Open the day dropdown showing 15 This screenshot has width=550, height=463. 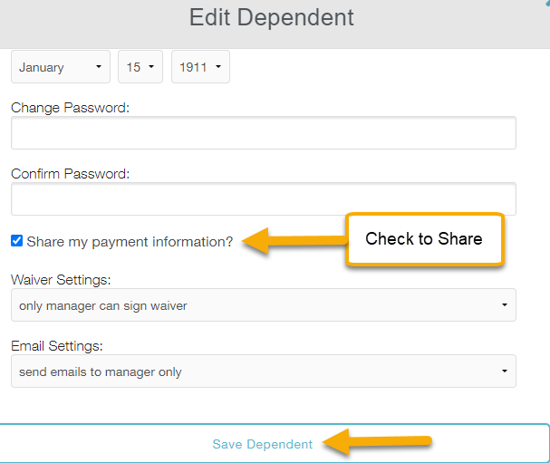click(x=140, y=67)
